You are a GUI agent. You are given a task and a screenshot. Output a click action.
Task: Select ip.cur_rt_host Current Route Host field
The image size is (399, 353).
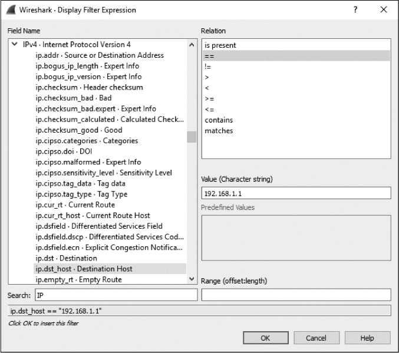pyautogui.click(x=93, y=216)
